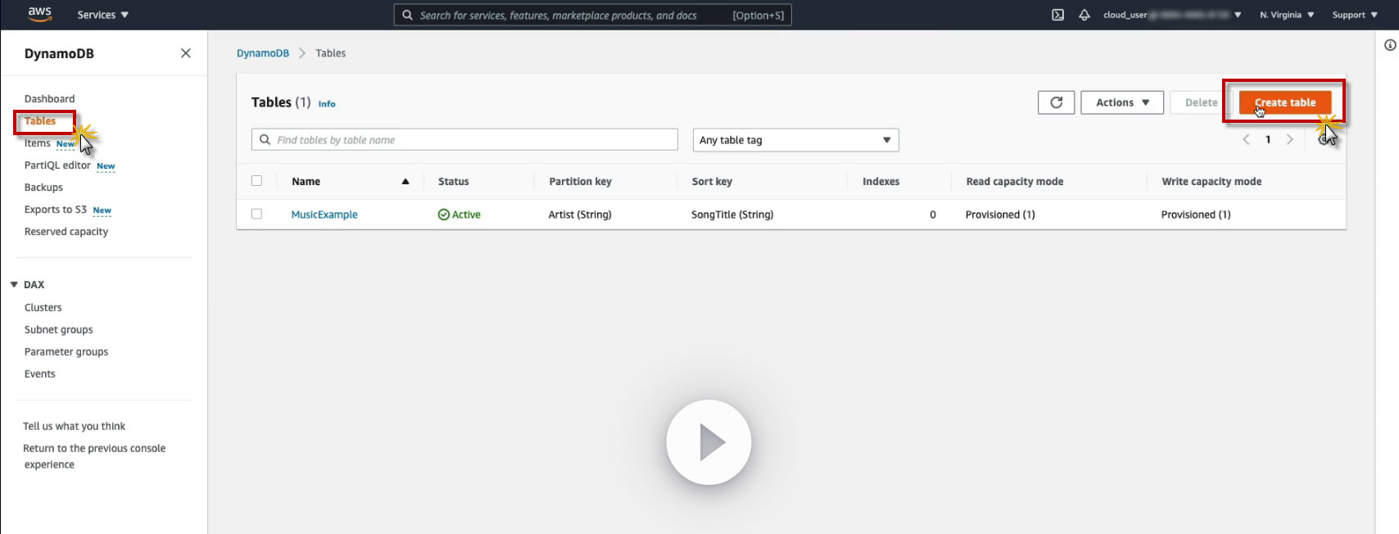
Task: Open DAX Events in sidebar
Action: (x=39, y=374)
